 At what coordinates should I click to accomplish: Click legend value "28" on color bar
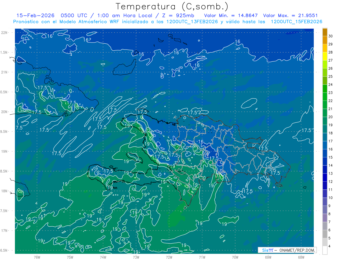point(331,52)
